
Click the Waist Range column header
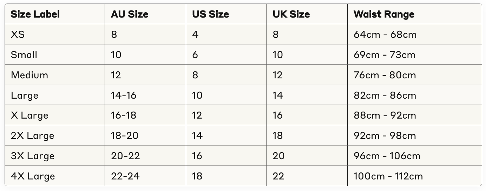tap(384, 14)
